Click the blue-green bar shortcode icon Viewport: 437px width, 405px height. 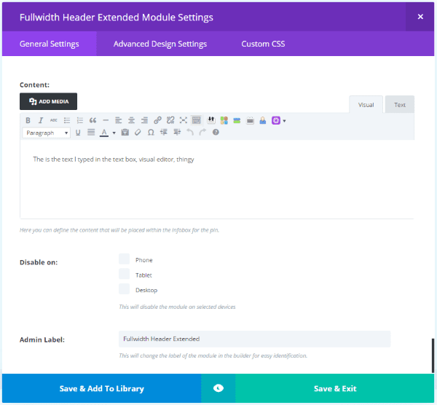coord(237,120)
